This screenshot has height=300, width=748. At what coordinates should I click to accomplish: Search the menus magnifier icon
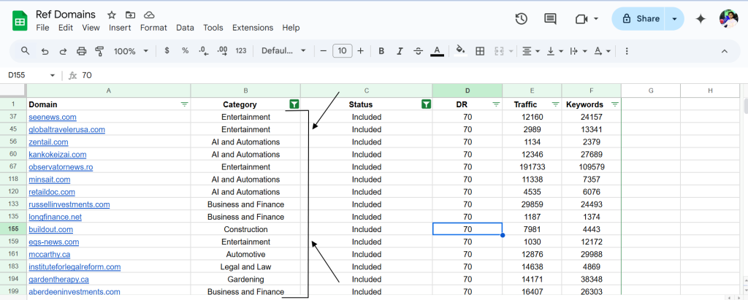26,50
